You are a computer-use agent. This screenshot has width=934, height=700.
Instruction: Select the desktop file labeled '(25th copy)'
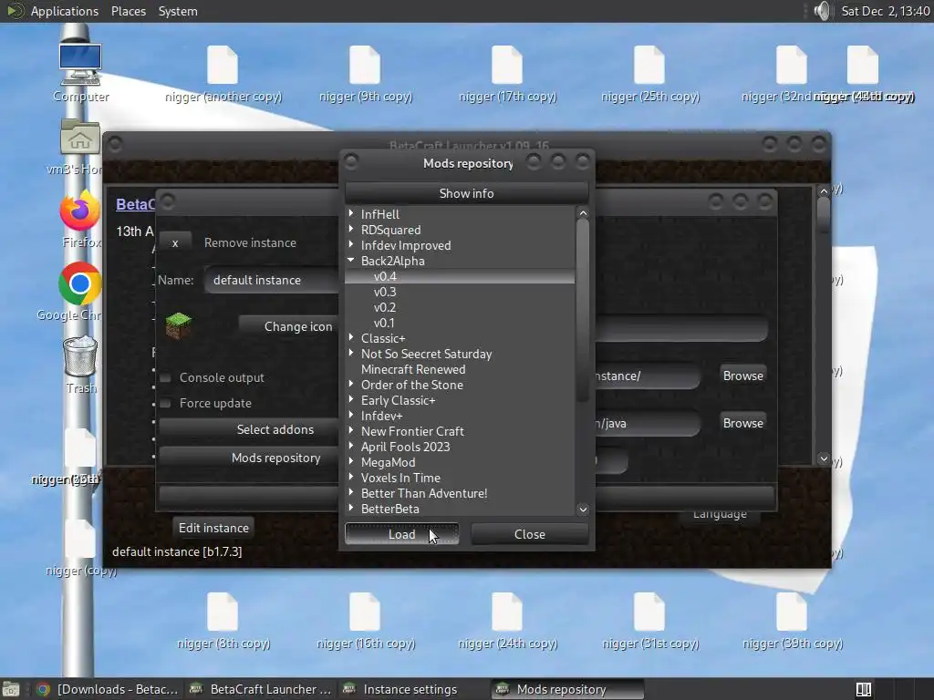pos(649,65)
